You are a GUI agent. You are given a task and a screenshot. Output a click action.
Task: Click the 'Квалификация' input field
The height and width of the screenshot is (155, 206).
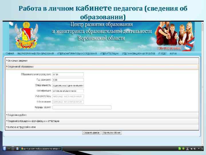click(68, 91)
